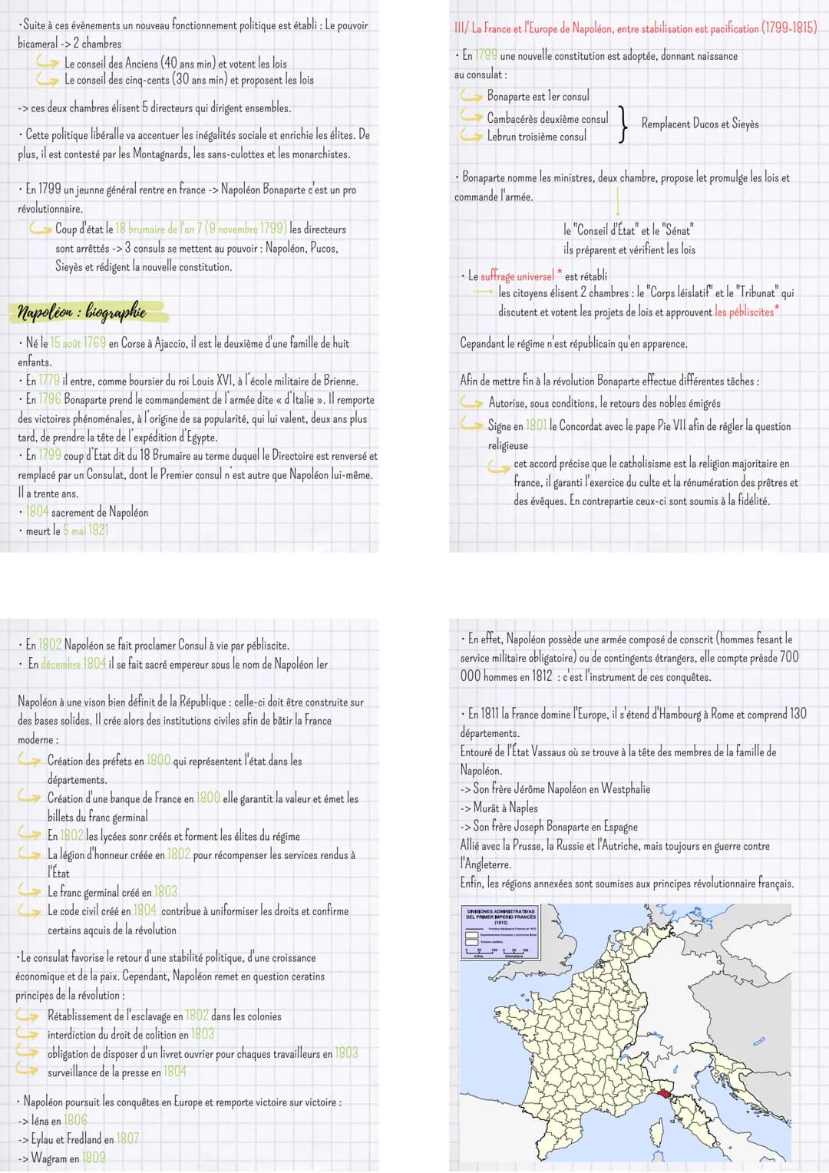
Task: Click the sentence "En 1779 il entre, comme boursier"
Action: coord(192,381)
